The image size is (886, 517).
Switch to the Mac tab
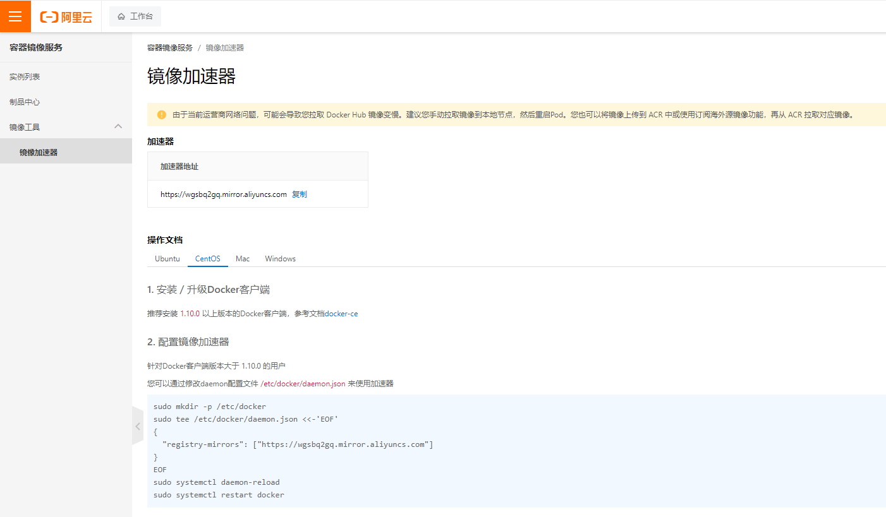pyautogui.click(x=243, y=259)
